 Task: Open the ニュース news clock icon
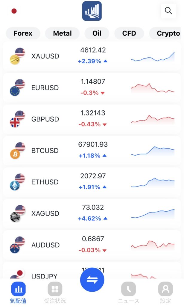(x=128, y=289)
